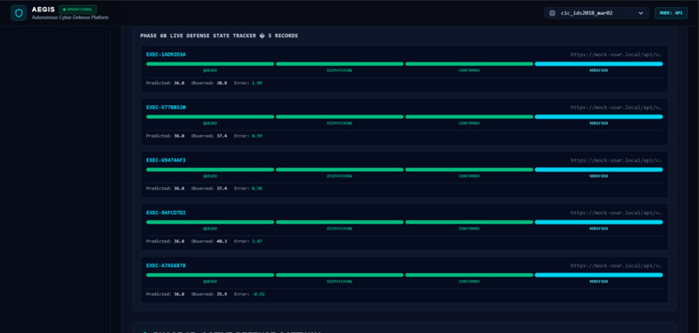
Task: Open record EXEC-A7A56878
Action: 166,265
